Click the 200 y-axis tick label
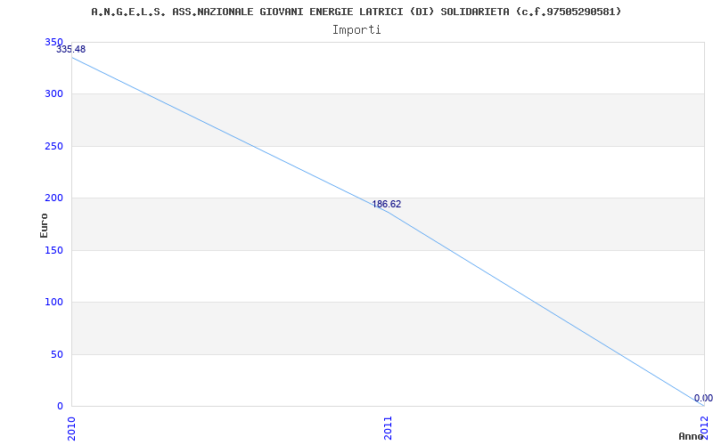 [x=53, y=198]
